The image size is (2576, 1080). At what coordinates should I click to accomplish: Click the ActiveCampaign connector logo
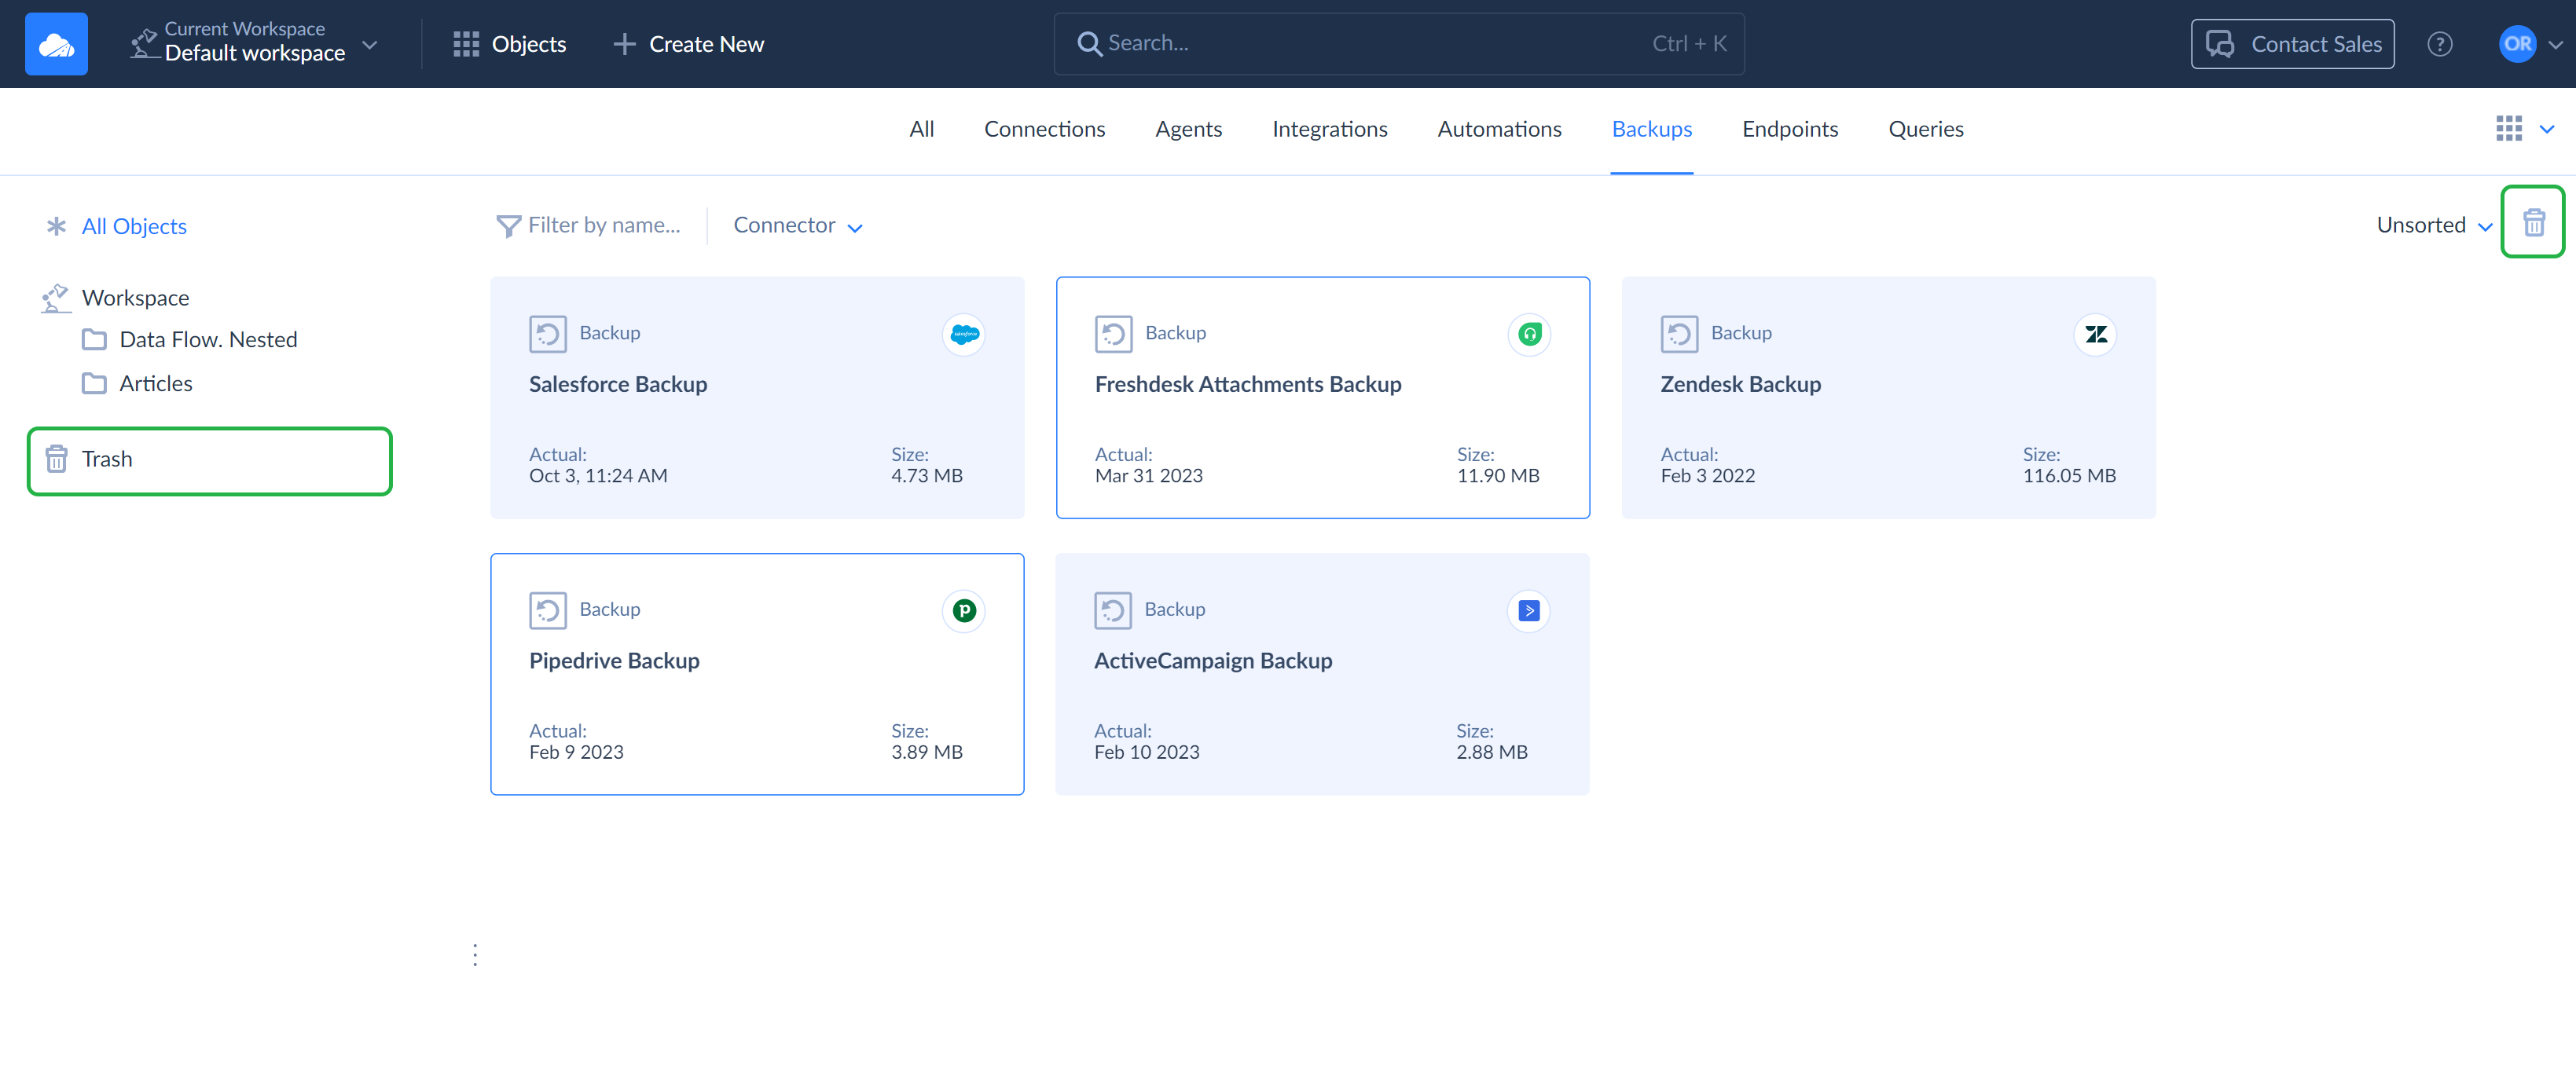click(x=1528, y=611)
